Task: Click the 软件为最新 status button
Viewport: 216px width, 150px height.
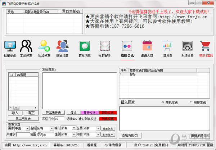Action: click(113, 145)
